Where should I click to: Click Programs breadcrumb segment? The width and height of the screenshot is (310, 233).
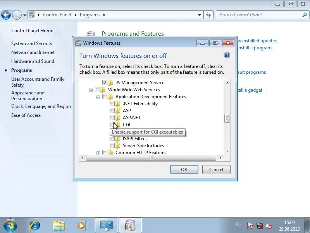pyautogui.click(x=90, y=15)
